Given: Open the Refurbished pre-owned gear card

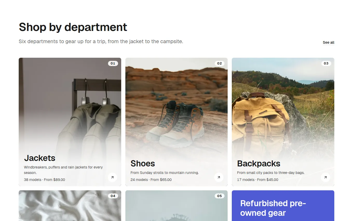Looking at the screenshot, I should tap(283, 206).
